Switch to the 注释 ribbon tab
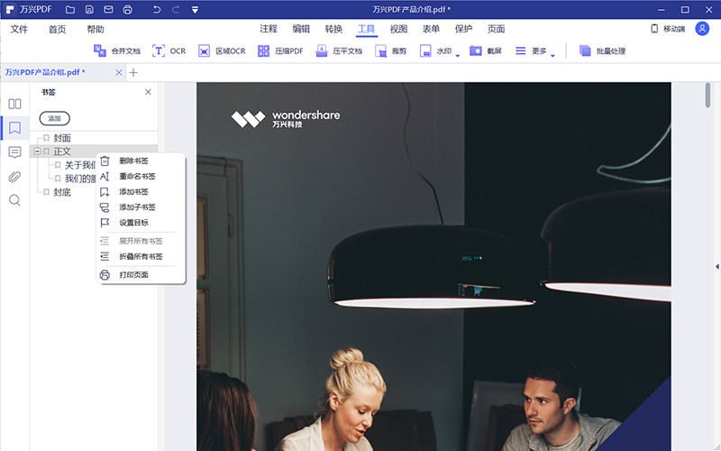Viewport: 721px width, 451px height. pyautogui.click(x=269, y=29)
